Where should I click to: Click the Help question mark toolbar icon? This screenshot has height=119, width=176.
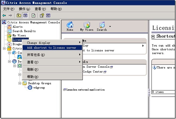click(x=42, y=16)
